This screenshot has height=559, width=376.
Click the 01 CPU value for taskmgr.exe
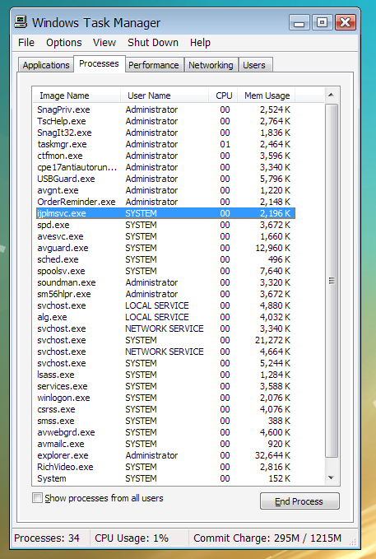[x=225, y=144]
